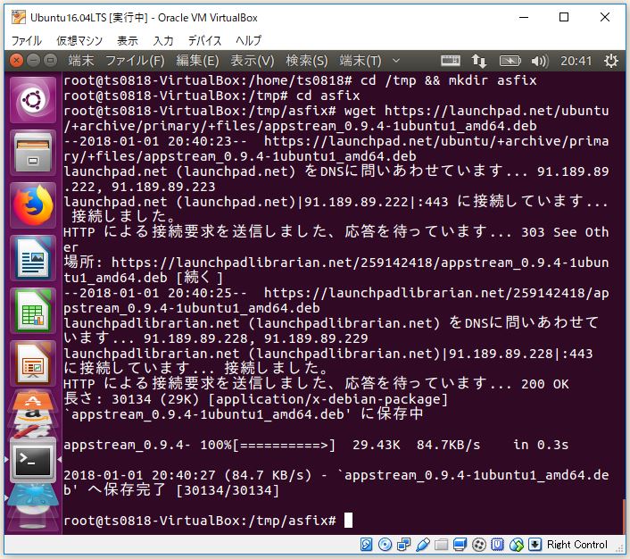Open VirtualBox ヘルプ menu

click(248, 40)
